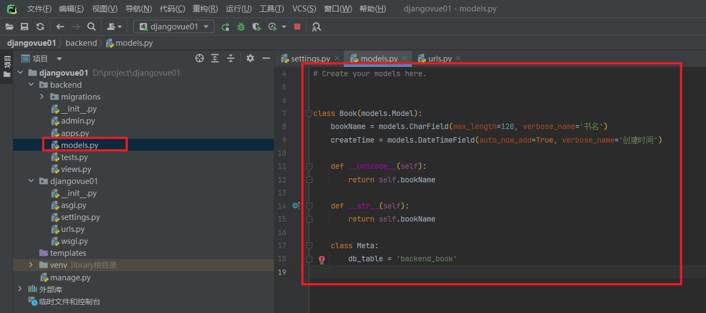The image size is (706, 313).
Task: Run with coverage shield icon
Action: pyautogui.click(x=256, y=26)
